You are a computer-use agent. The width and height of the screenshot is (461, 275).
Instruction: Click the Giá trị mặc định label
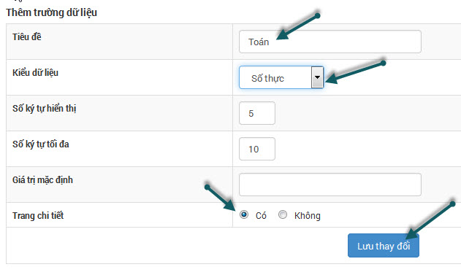click(x=42, y=180)
